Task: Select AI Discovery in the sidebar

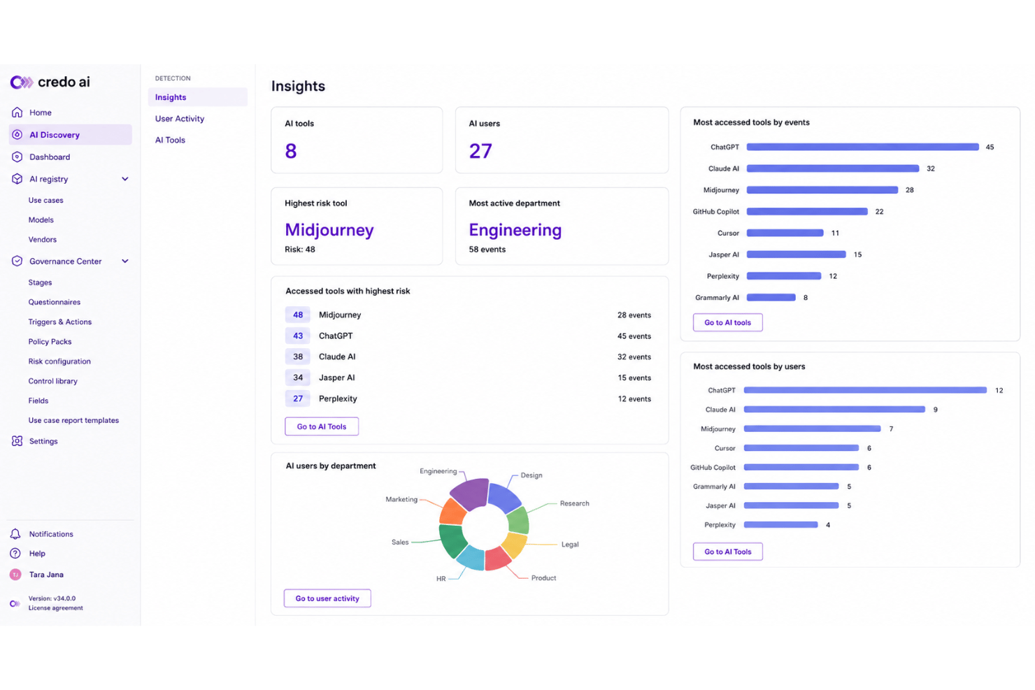Action: click(71, 135)
